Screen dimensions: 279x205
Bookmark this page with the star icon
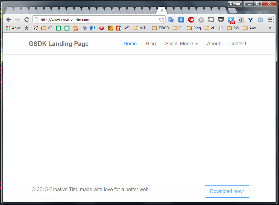[161, 20]
